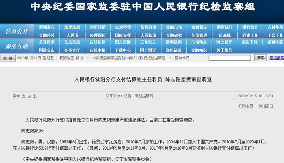This screenshot has width=284, height=163.
Task: Open the 警钟长鸣 breadcrumb link
Action: tap(182, 58)
